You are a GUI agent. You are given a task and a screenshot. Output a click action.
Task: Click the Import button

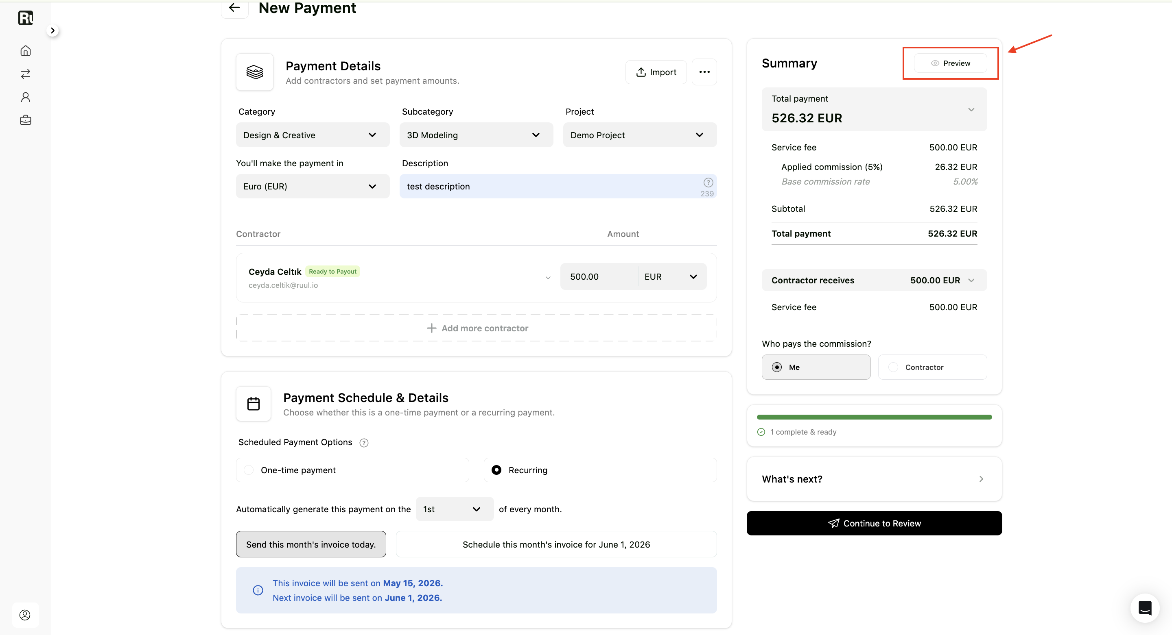(x=656, y=72)
